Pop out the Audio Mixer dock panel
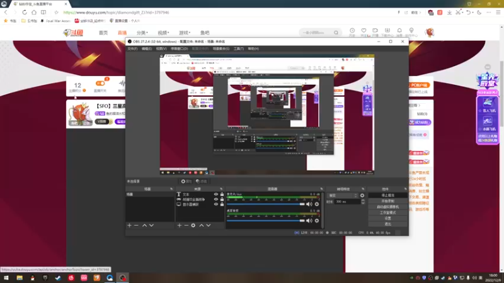Image resolution: width=504 pixels, height=283 pixels. pos(321,189)
